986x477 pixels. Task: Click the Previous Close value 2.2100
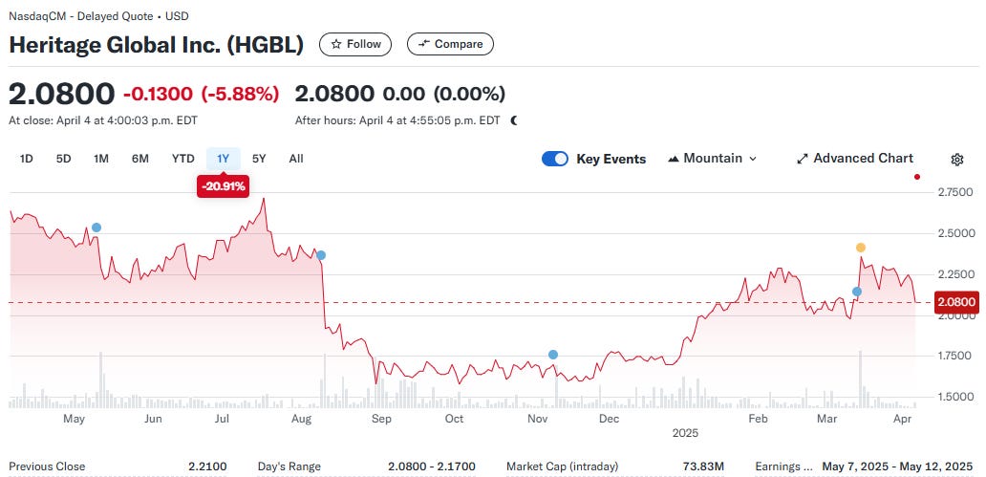coord(207,466)
